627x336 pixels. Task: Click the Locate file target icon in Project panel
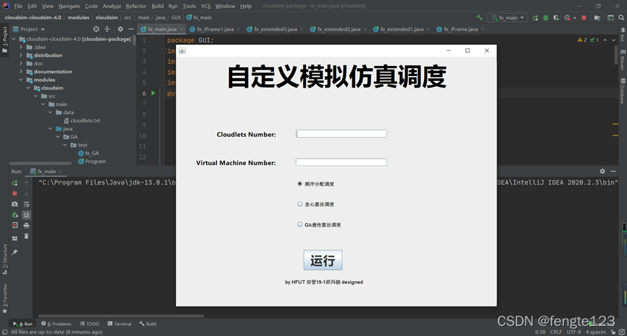[x=96, y=29]
